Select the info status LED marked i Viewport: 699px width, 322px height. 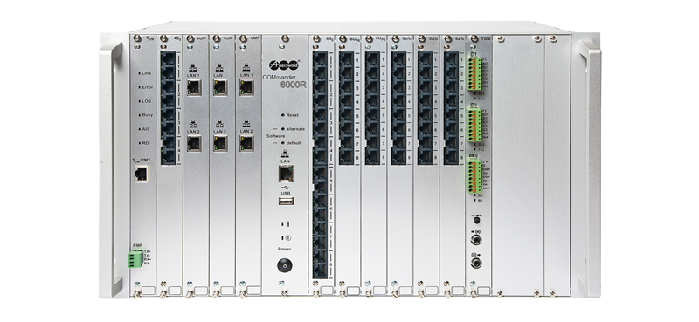pos(282,224)
